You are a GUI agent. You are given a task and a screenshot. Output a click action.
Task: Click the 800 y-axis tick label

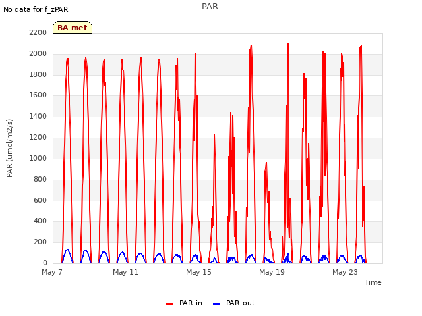click(40, 179)
